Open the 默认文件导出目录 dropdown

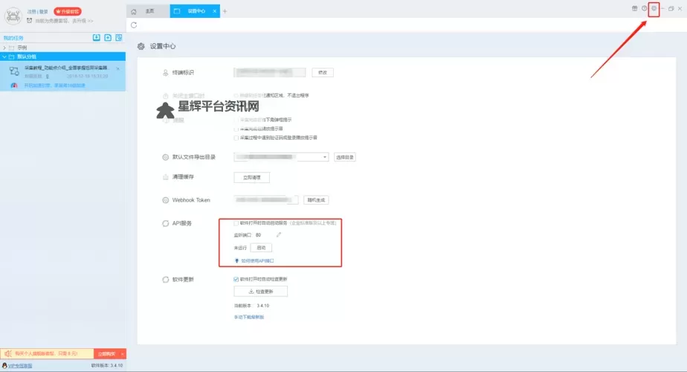(x=281, y=157)
